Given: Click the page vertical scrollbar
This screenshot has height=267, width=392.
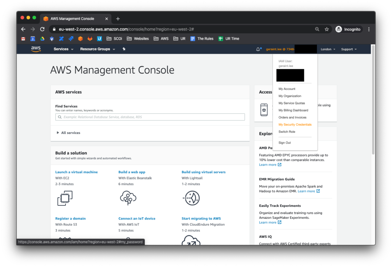Looking at the screenshot, I should (373, 100).
